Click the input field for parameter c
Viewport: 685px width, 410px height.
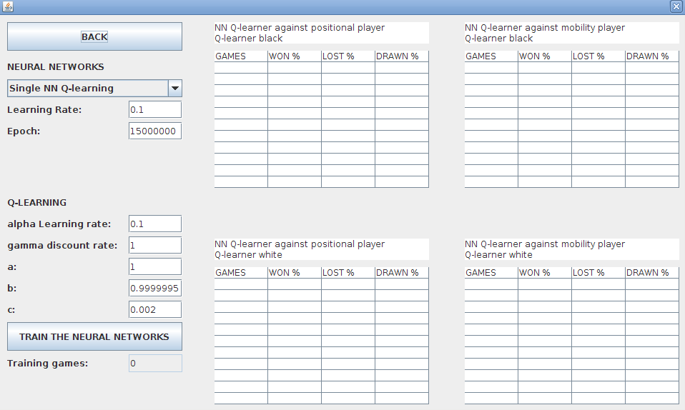click(x=155, y=309)
